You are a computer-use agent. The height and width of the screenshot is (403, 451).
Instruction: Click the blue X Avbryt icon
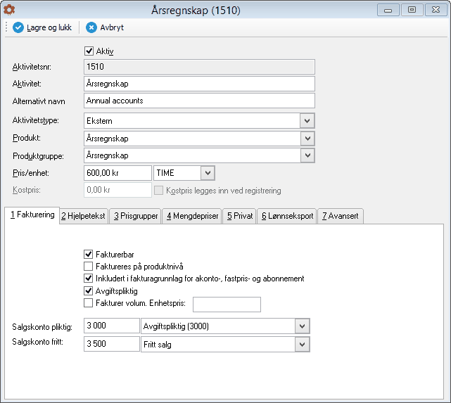(91, 27)
